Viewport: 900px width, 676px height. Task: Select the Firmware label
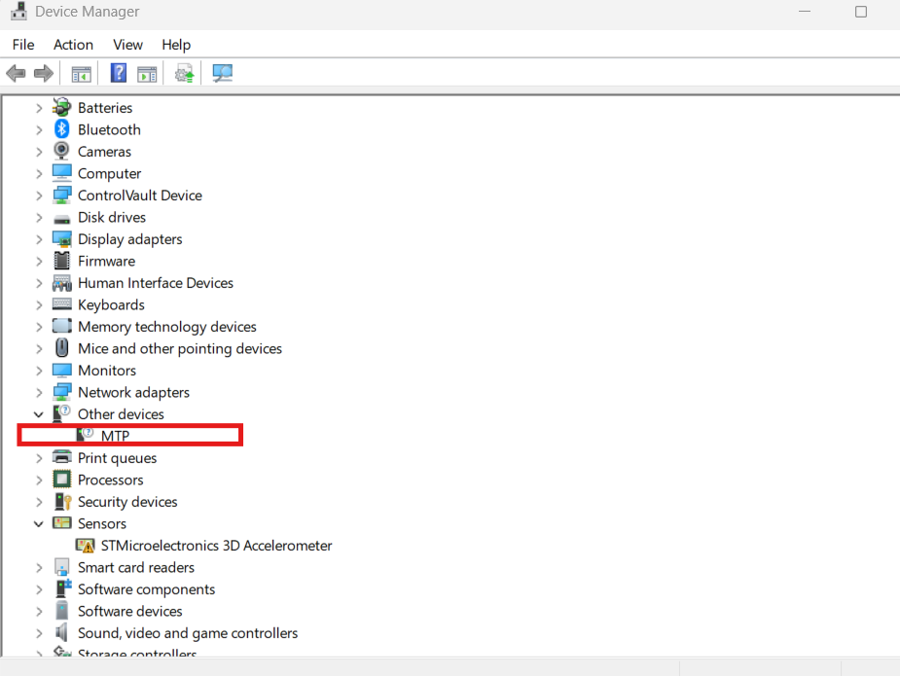pyautogui.click(x=107, y=261)
